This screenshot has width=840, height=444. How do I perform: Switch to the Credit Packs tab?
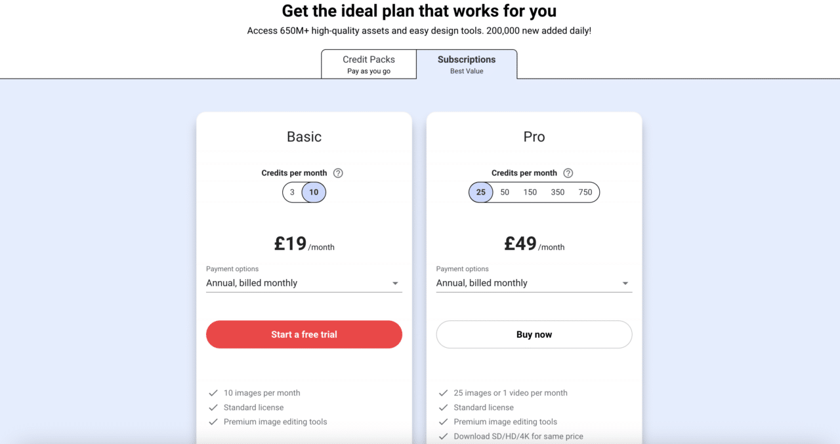click(x=368, y=64)
